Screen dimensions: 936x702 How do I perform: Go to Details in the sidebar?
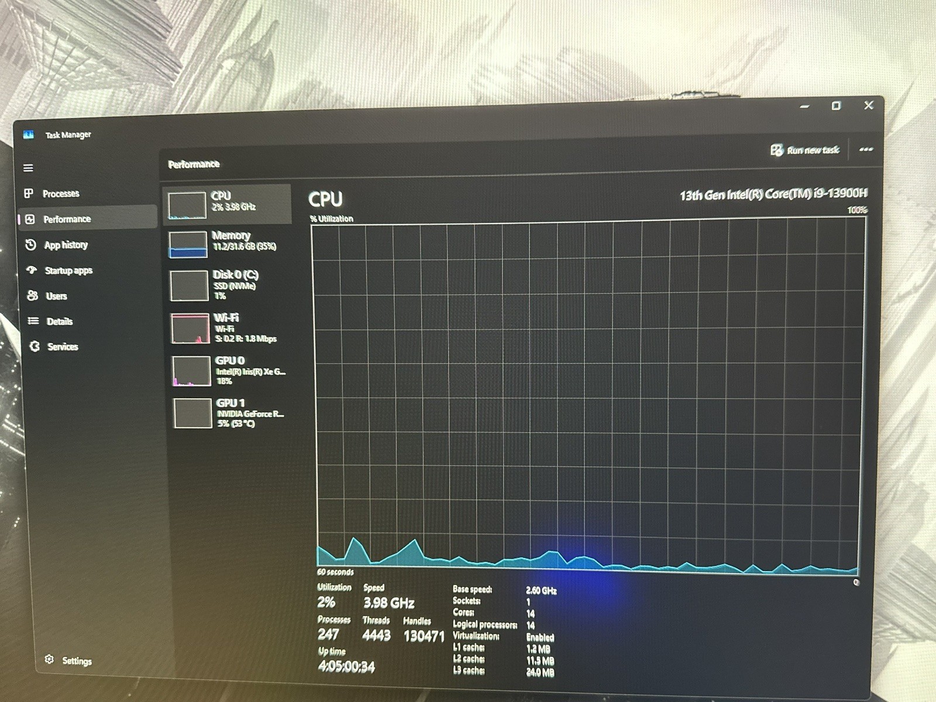tap(60, 321)
